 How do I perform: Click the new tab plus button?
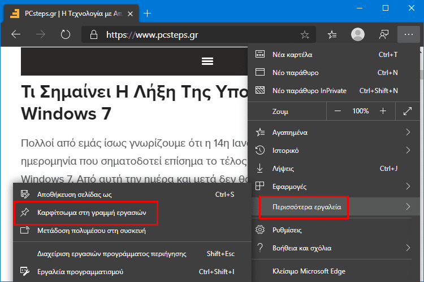[x=148, y=13]
